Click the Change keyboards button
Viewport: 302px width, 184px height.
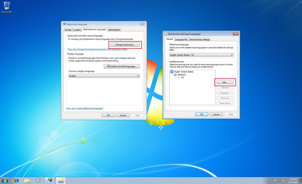[x=125, y=45]
